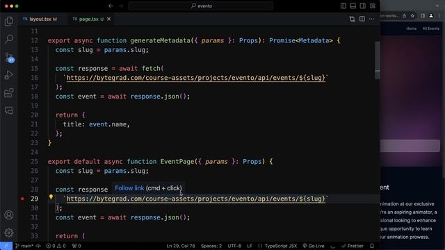Image resolution: width=445 pixels, height=250 pixels.
Task: Click the synchronize changes cloud icon
Action: tap(38, 246)
